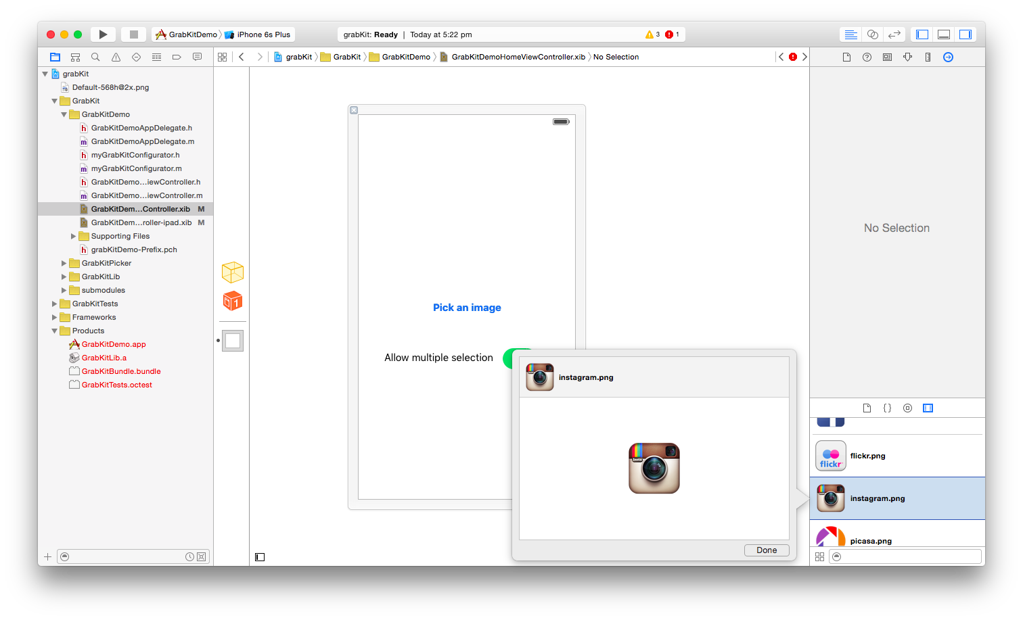Open the debug navigator icon
This screenshot has width=1023, height=620.
coord(156,57)
